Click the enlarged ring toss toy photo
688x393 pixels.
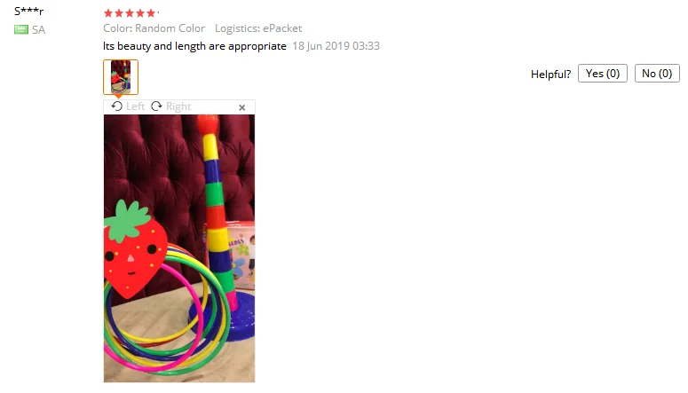tap(179, 248)
